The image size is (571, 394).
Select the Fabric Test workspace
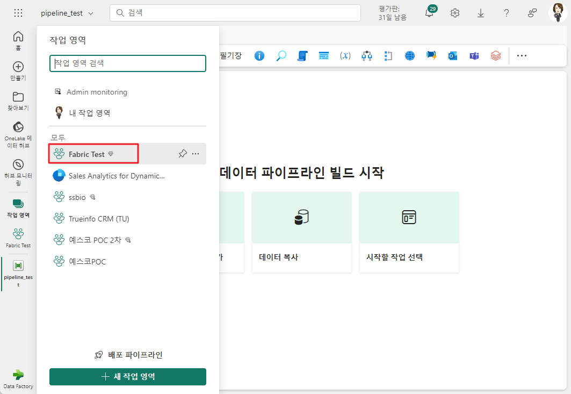[127, 154]
